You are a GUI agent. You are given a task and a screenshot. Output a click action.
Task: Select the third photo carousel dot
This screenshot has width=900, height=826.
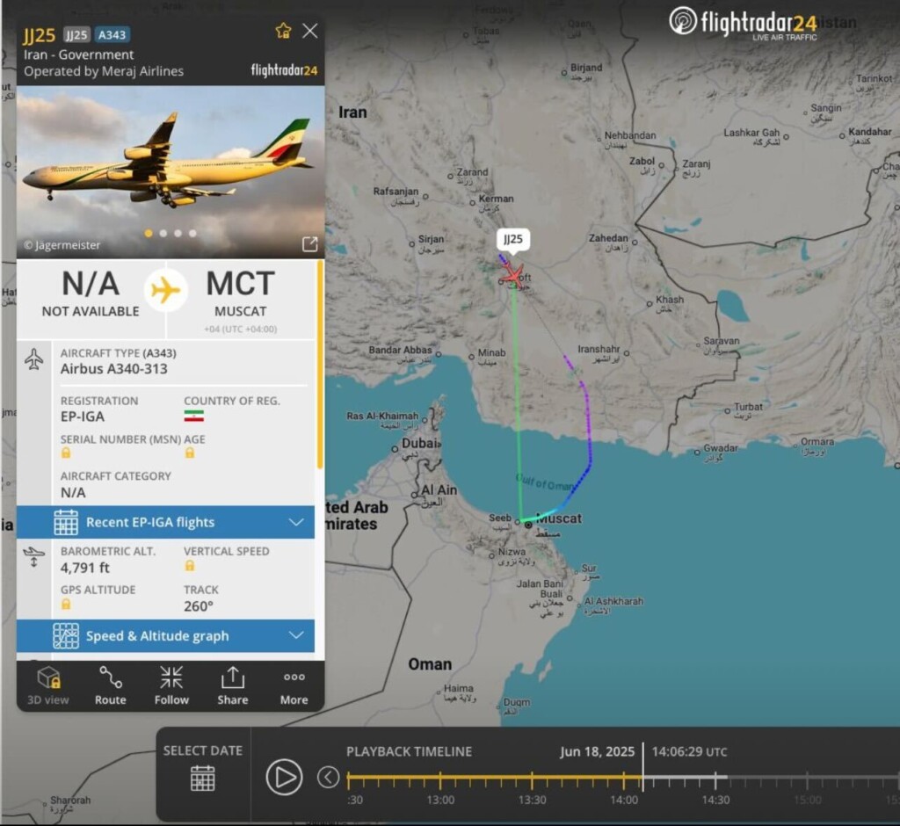(178, 233)
